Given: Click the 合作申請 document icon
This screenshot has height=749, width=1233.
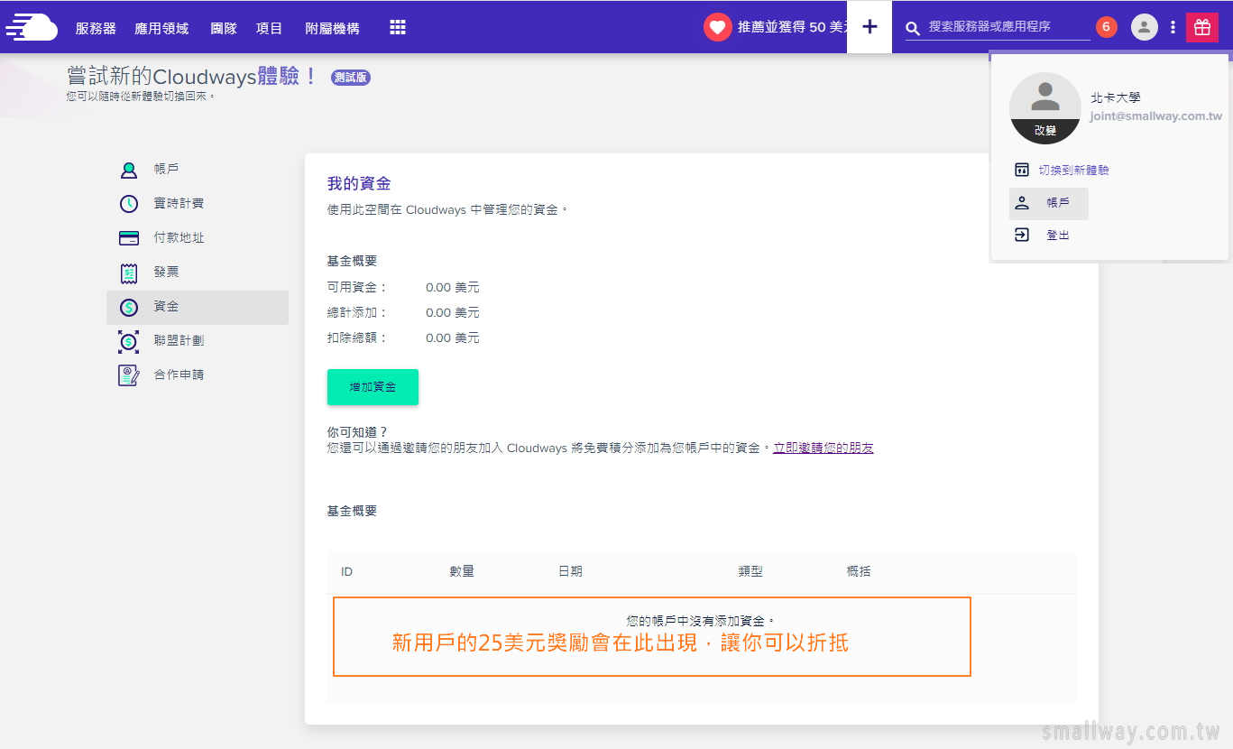Looking at the screenshot, I should pos(129,375).
